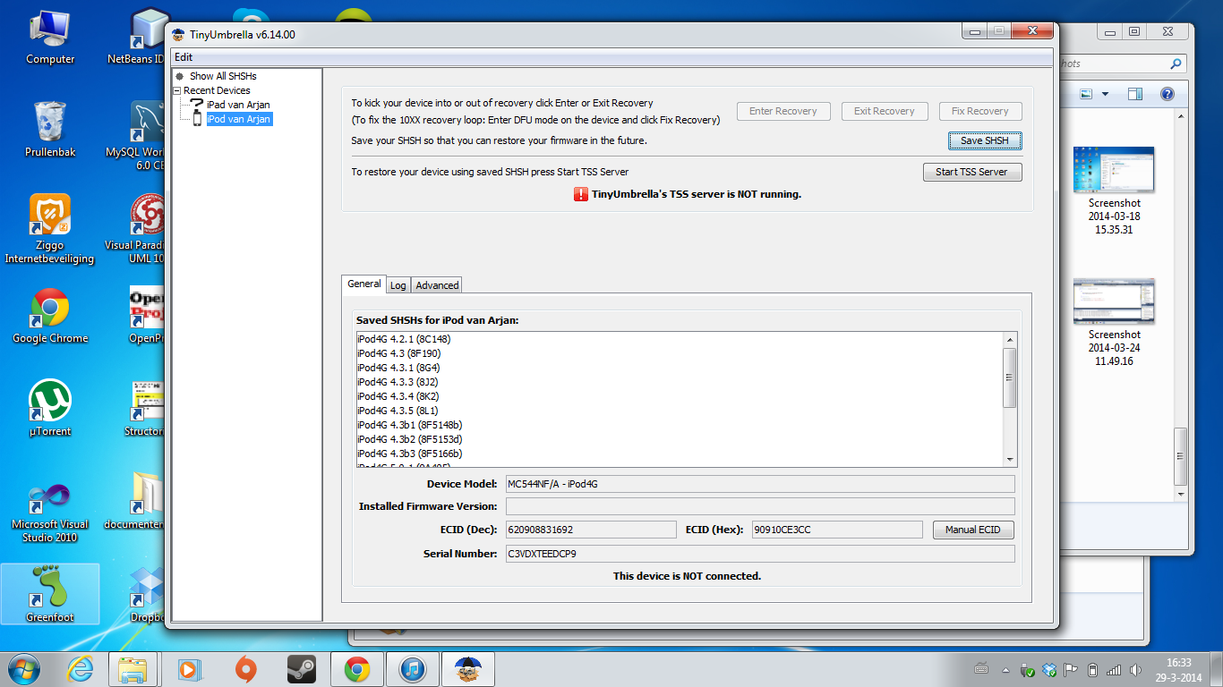Open Windows Explorer from the taskbar
Screen dimensions: 1223x687
click(x=133, y=668)
